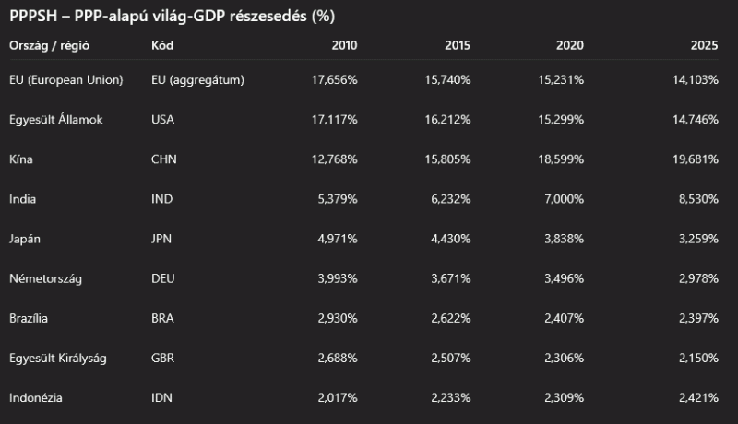Click the India row name
This screenshot has width=738, height=424.
pyautogui.click(x=23, y=199)
